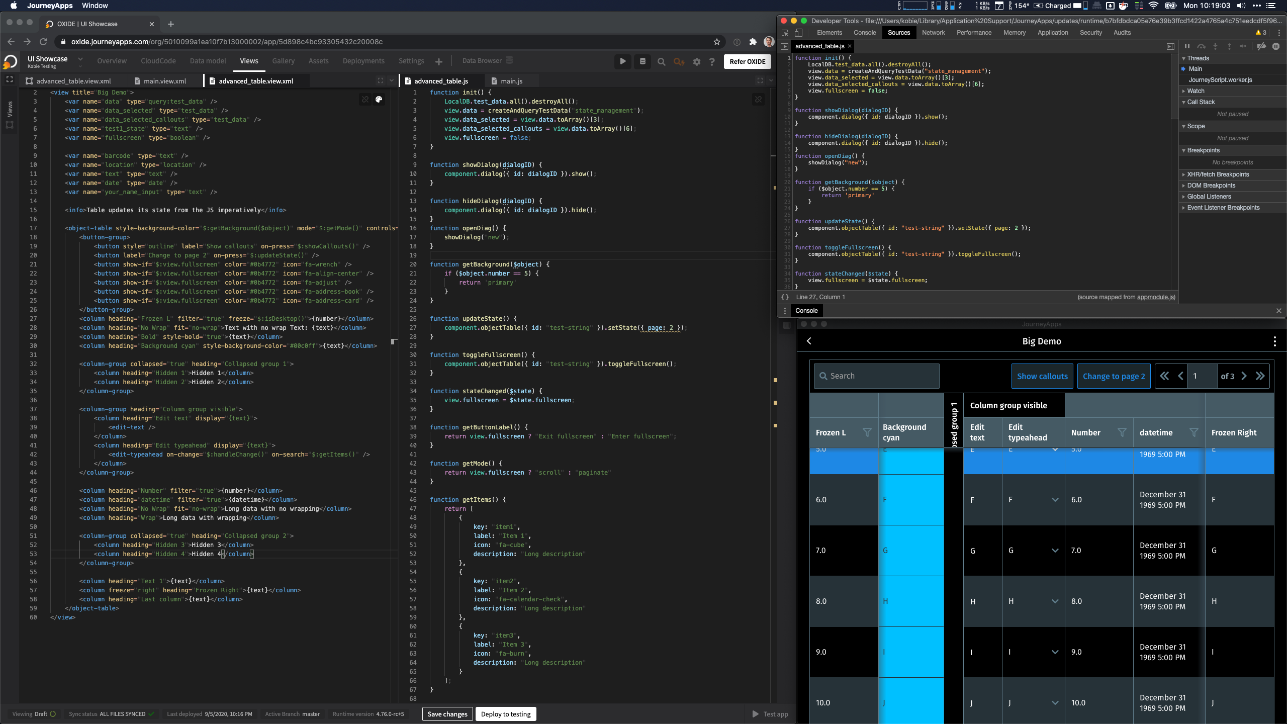This screenshot has width=1287, height=724.
Task: Click the Run/Play button in toolbar
Action: point(623,61)
